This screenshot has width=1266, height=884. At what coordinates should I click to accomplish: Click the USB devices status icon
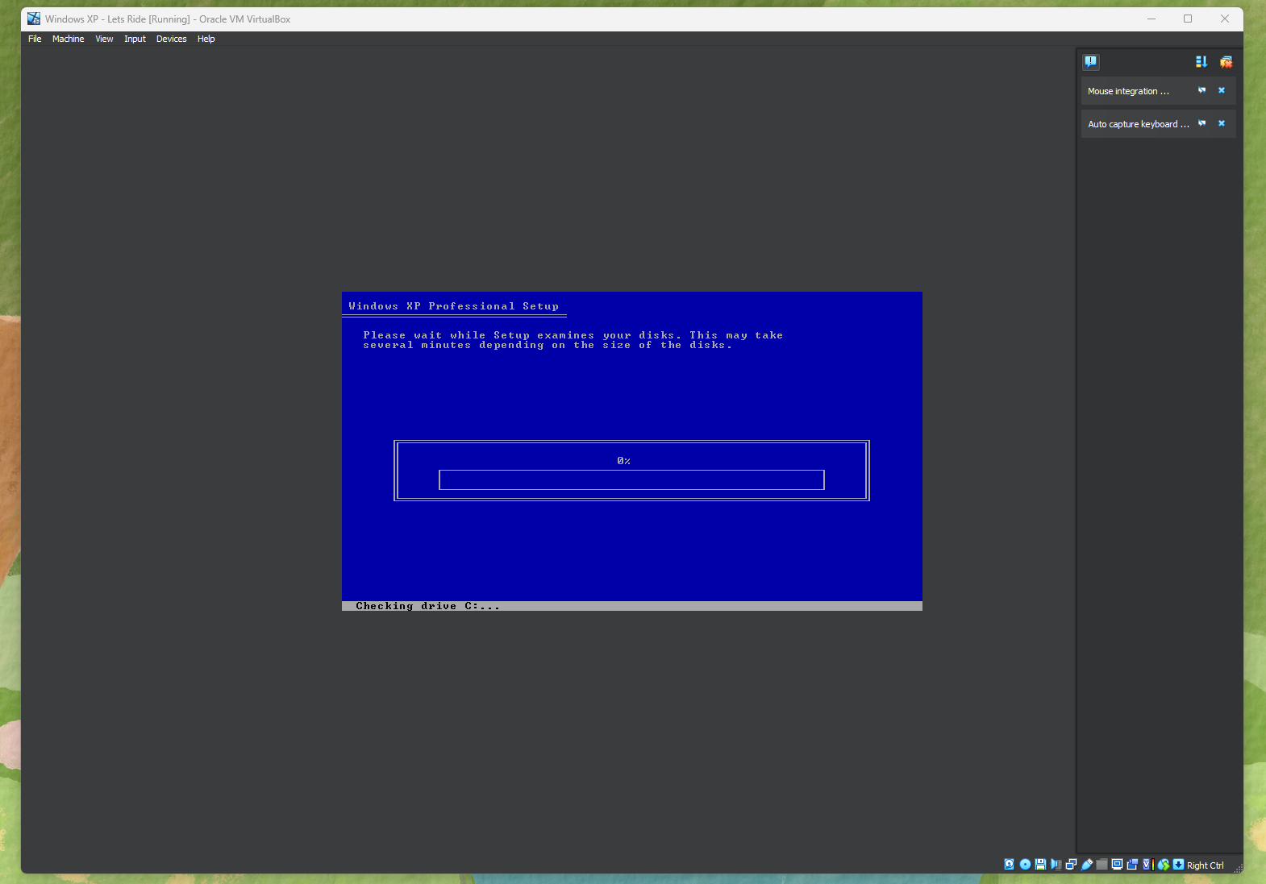[x=1087, y=865]
